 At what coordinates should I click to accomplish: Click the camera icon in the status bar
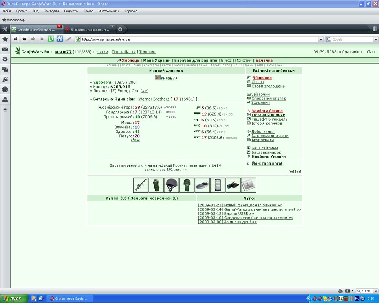tap(348, 291)
